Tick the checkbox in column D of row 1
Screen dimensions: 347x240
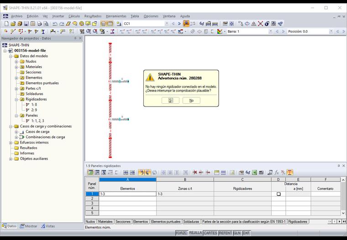pyautogui.click(x=279, y=194)
